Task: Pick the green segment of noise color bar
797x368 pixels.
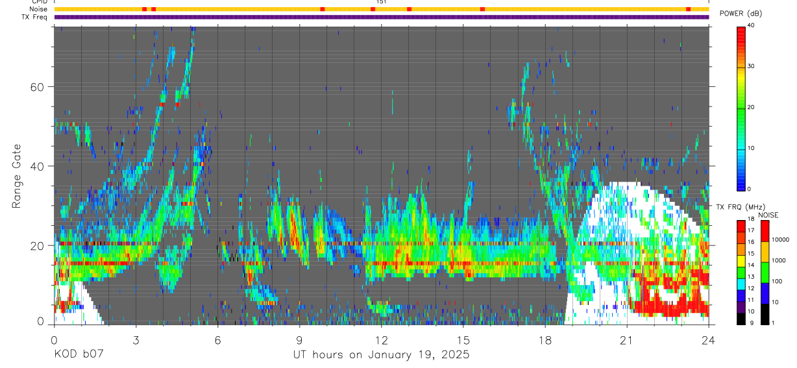Action: 764,272
